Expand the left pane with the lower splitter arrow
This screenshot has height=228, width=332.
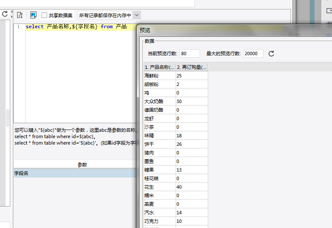pos(12,16)
